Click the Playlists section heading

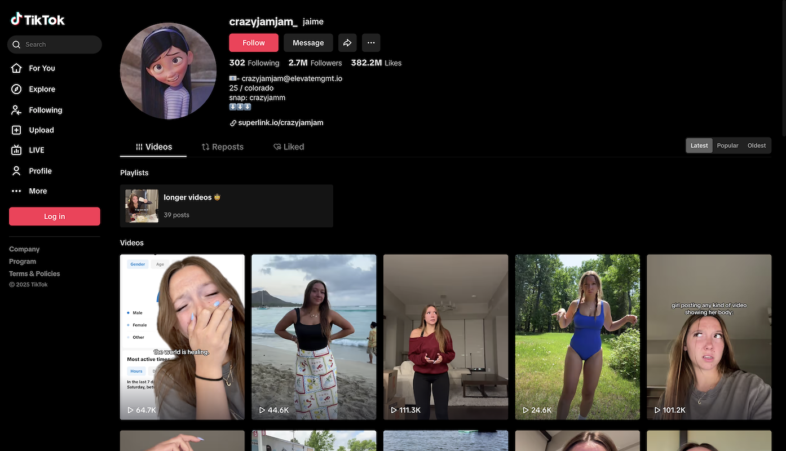(134, 173)
